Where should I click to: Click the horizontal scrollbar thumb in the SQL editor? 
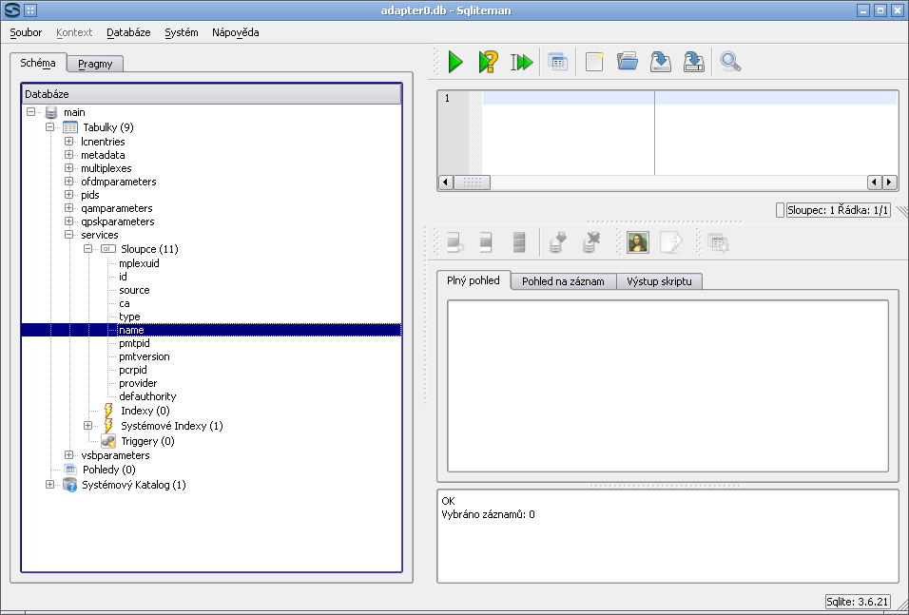click(x=472, y=182)
